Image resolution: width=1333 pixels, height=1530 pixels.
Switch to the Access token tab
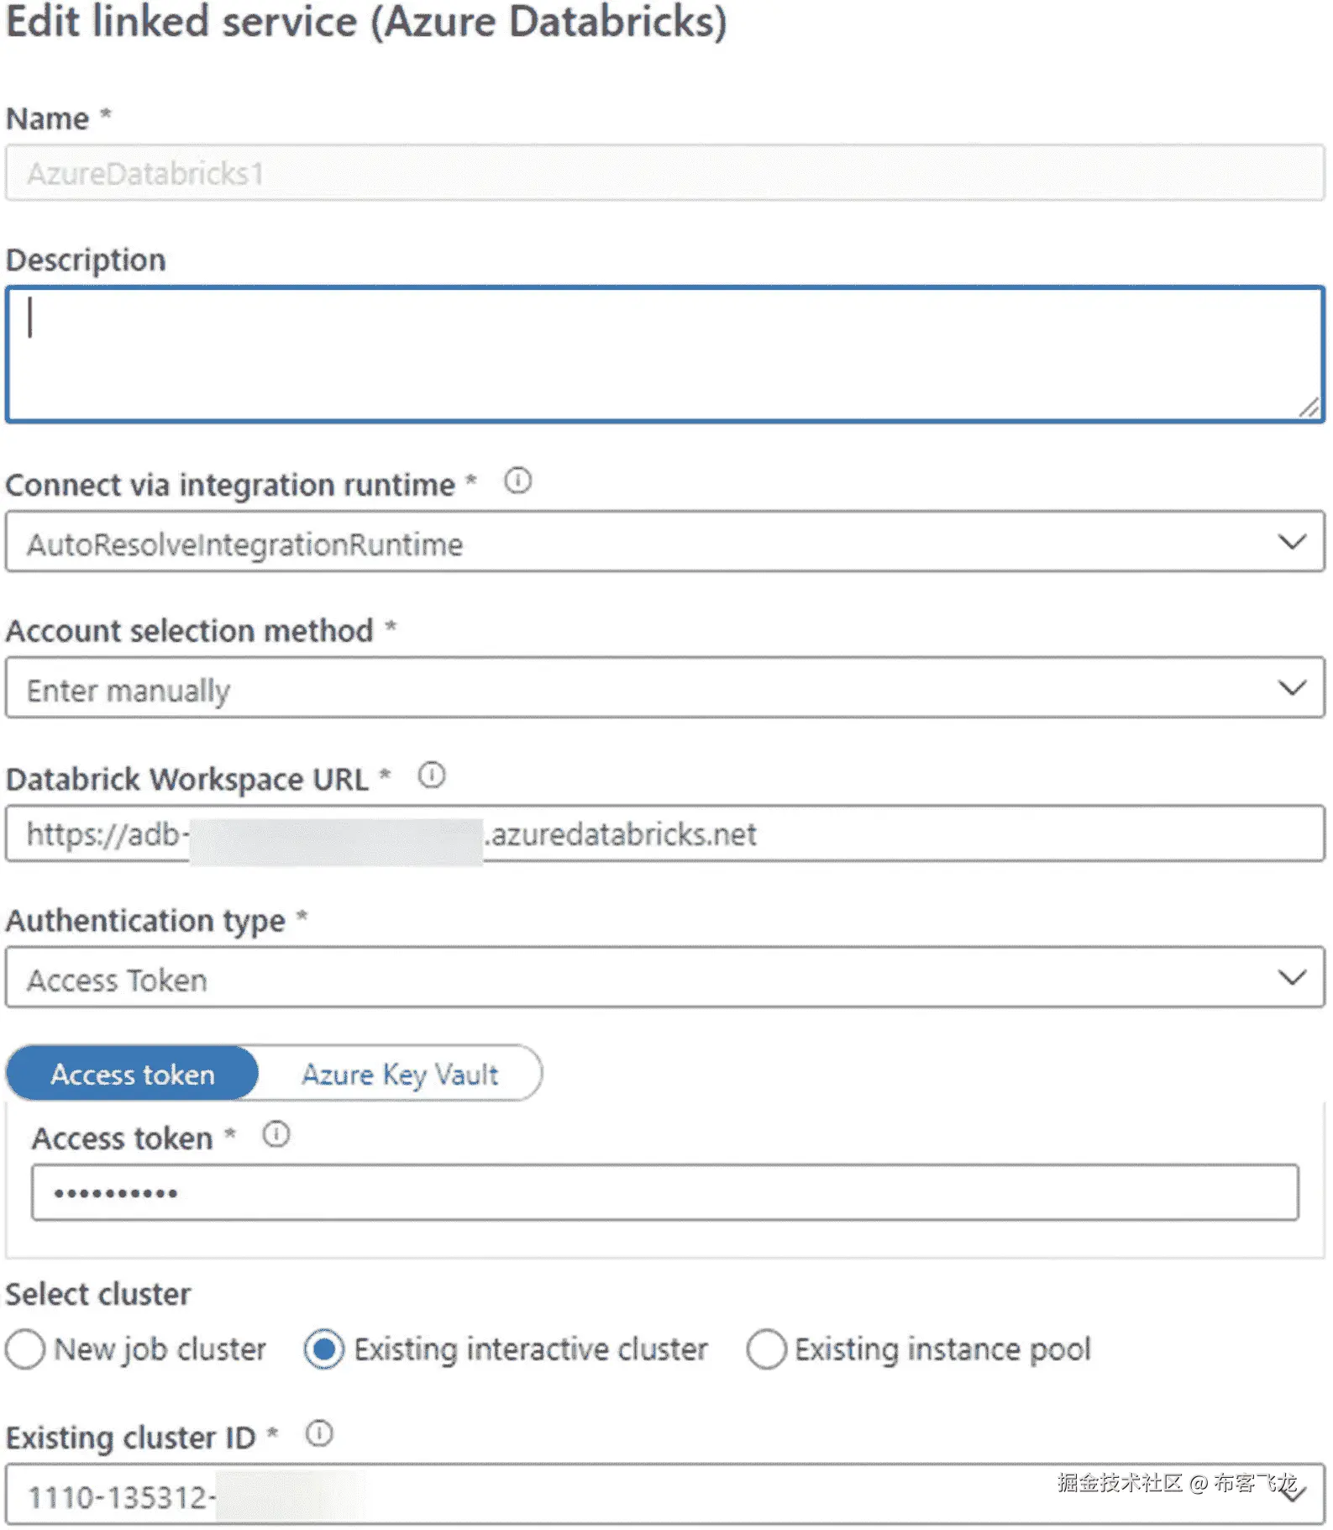tap(133, 1074)
